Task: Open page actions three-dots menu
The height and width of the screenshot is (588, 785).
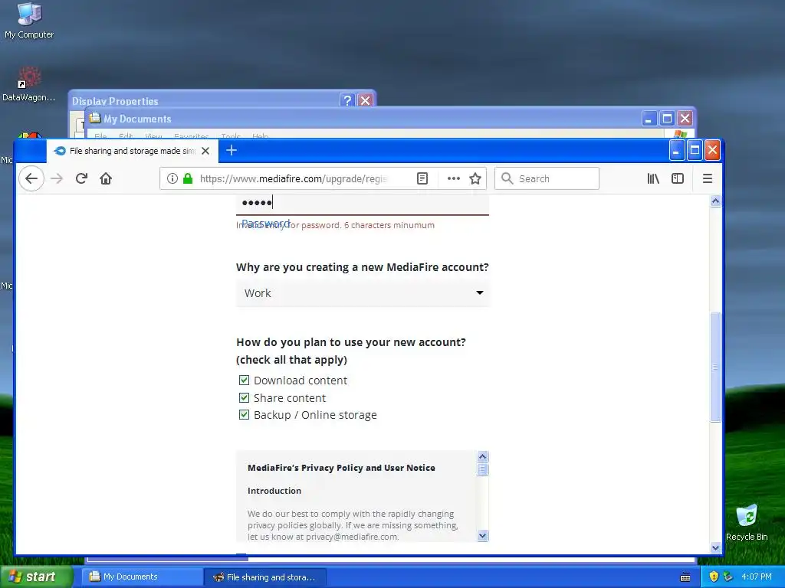Action: tap(454, 178)
